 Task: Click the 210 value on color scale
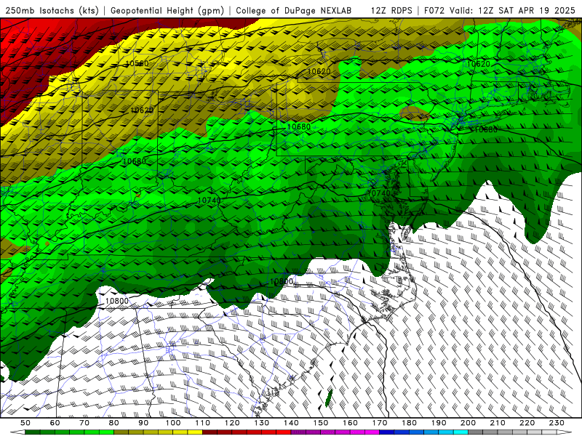click(x=498, y=423)
